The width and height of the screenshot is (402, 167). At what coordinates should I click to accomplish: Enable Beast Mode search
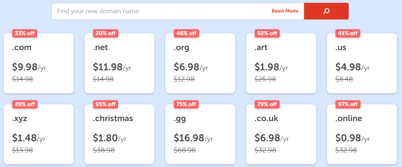tap(285, 11)
